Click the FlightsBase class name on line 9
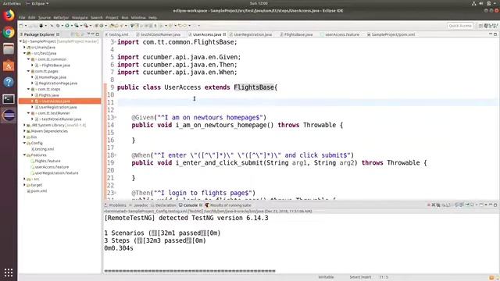Image resolution: width=500 pixels, height=281 pixels. point(254,87)
